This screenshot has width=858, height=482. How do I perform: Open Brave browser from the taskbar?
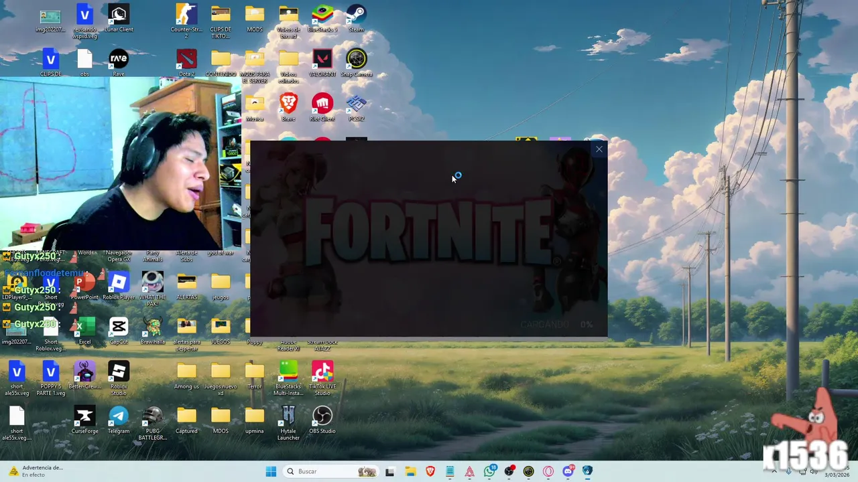pyautogui.click(x=430, y=471)
